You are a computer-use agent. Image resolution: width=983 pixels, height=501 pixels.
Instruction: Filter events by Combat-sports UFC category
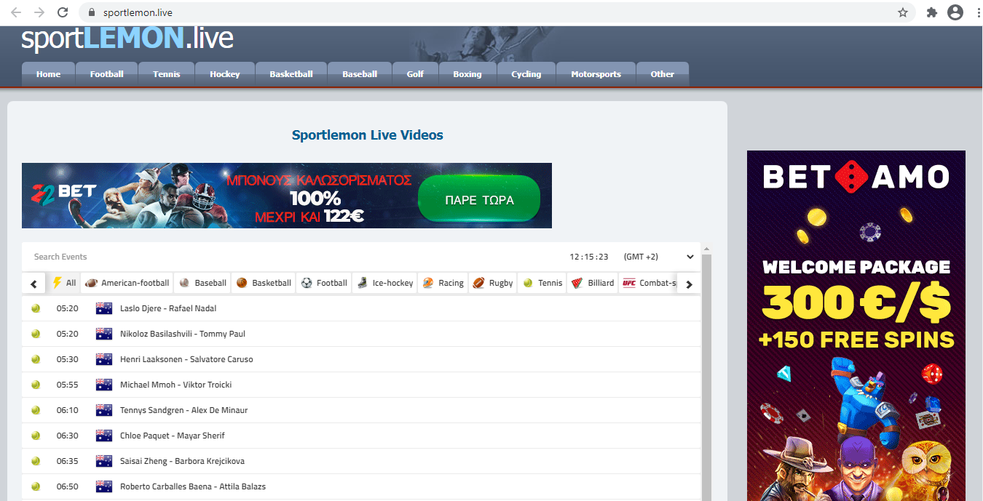(x=648, y=283)
